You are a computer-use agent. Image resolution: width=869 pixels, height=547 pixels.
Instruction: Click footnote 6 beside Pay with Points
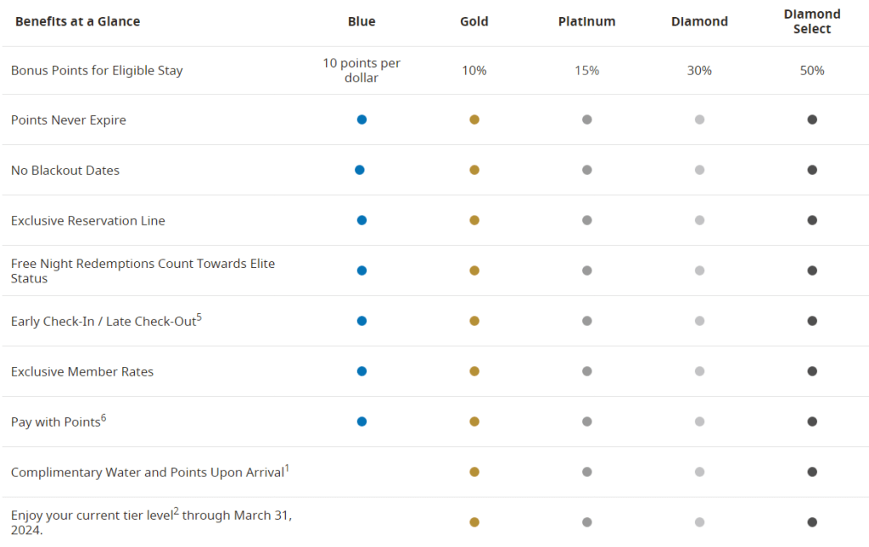click(104, 416)
